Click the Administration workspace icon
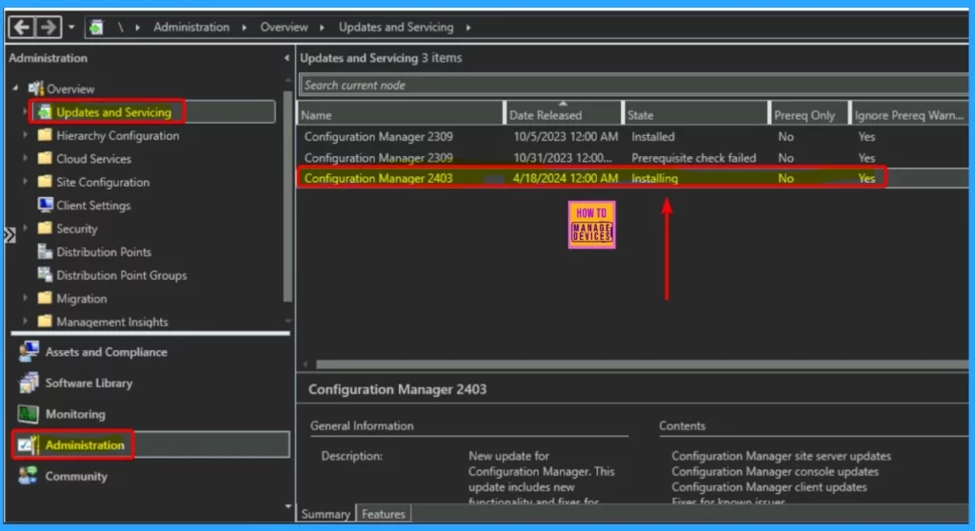The image size is (975, 531). point(29,445)
